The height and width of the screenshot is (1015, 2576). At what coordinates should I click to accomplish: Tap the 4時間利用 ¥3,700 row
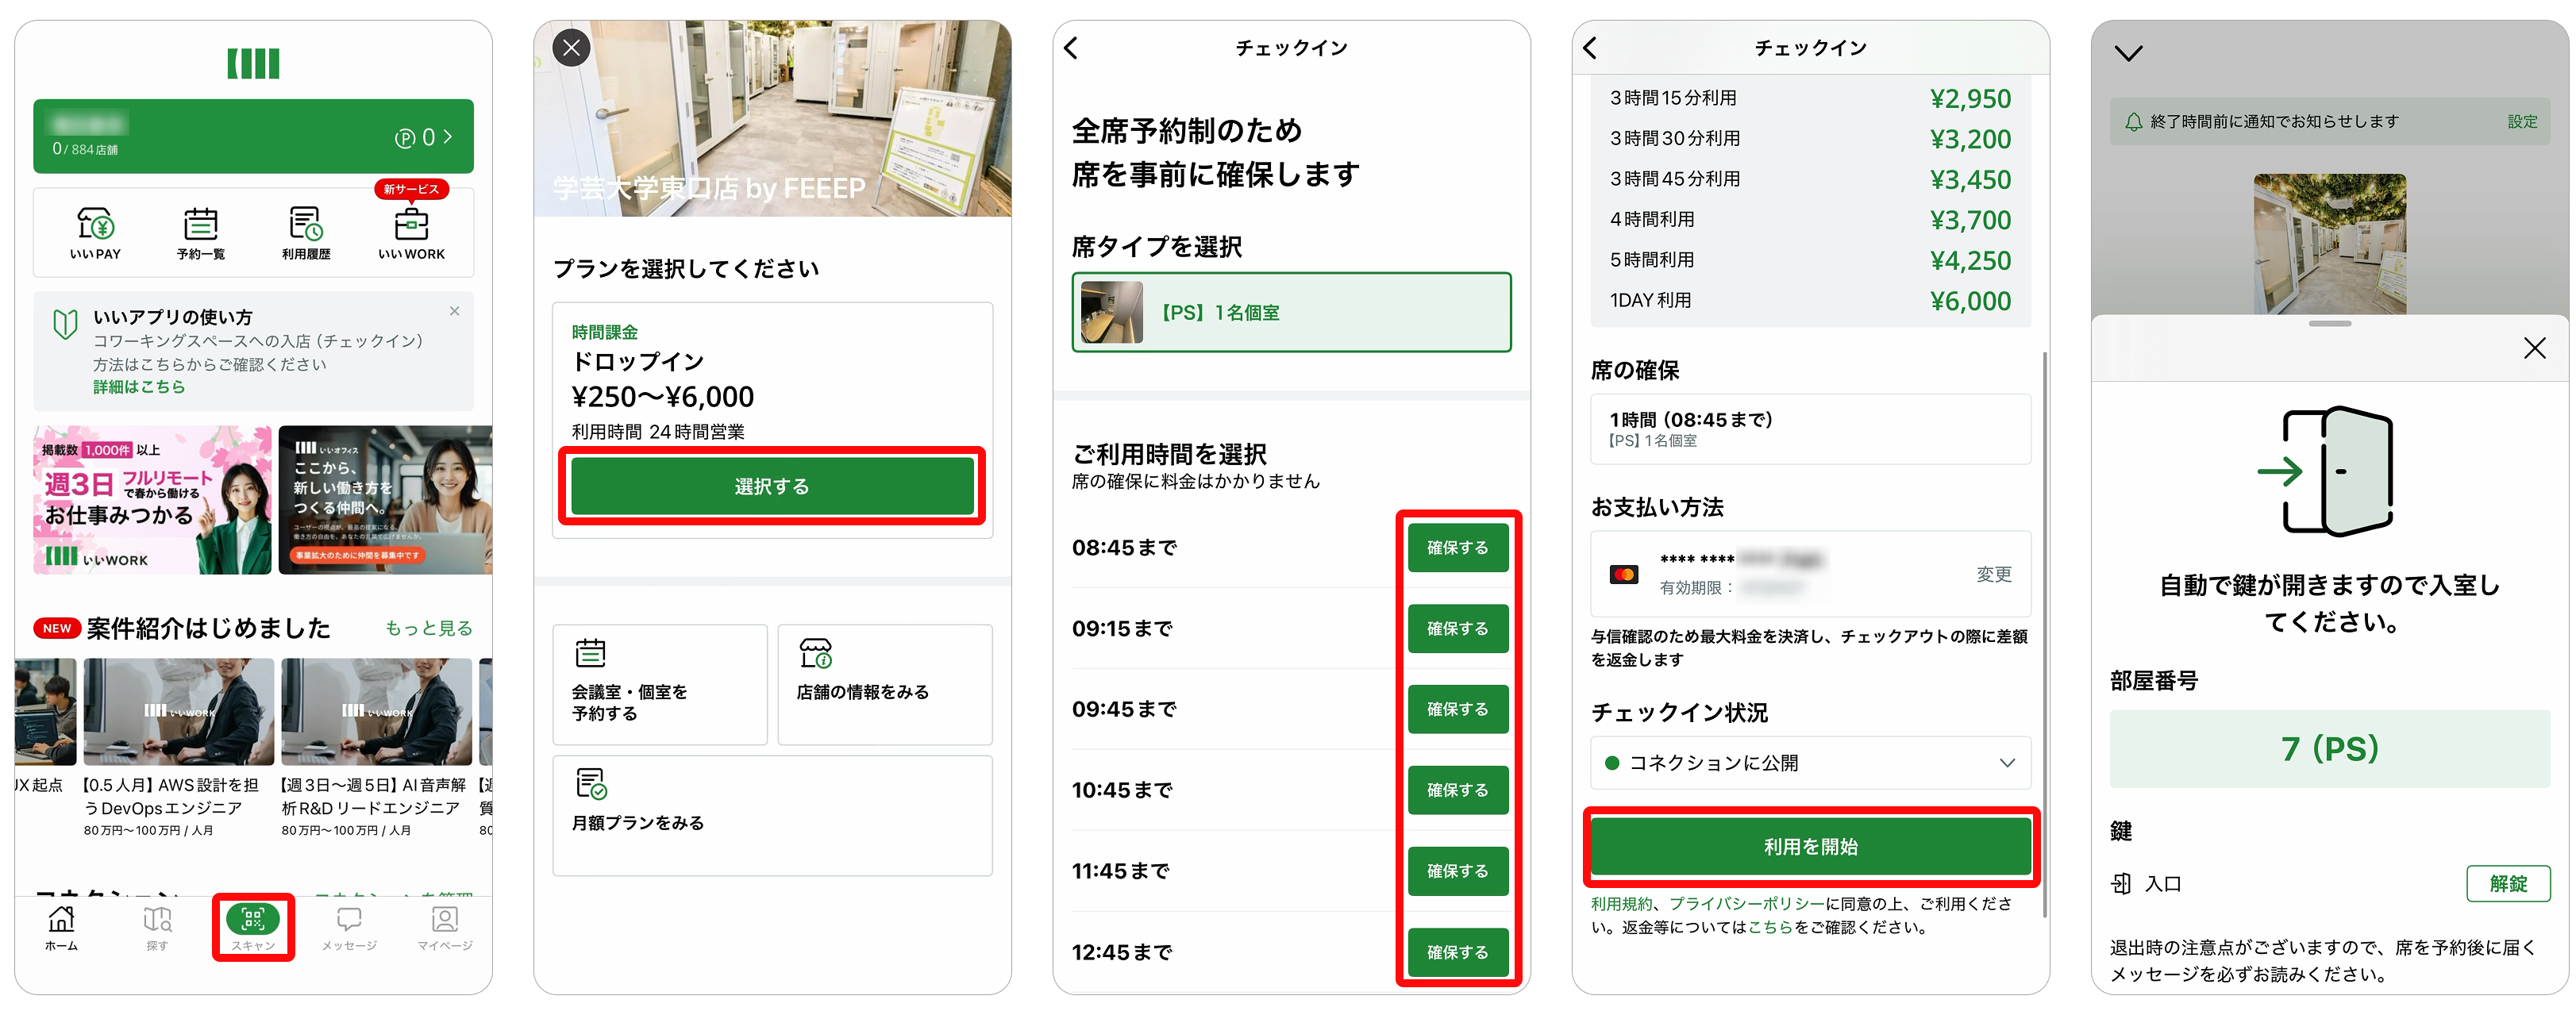(1810, 219)
